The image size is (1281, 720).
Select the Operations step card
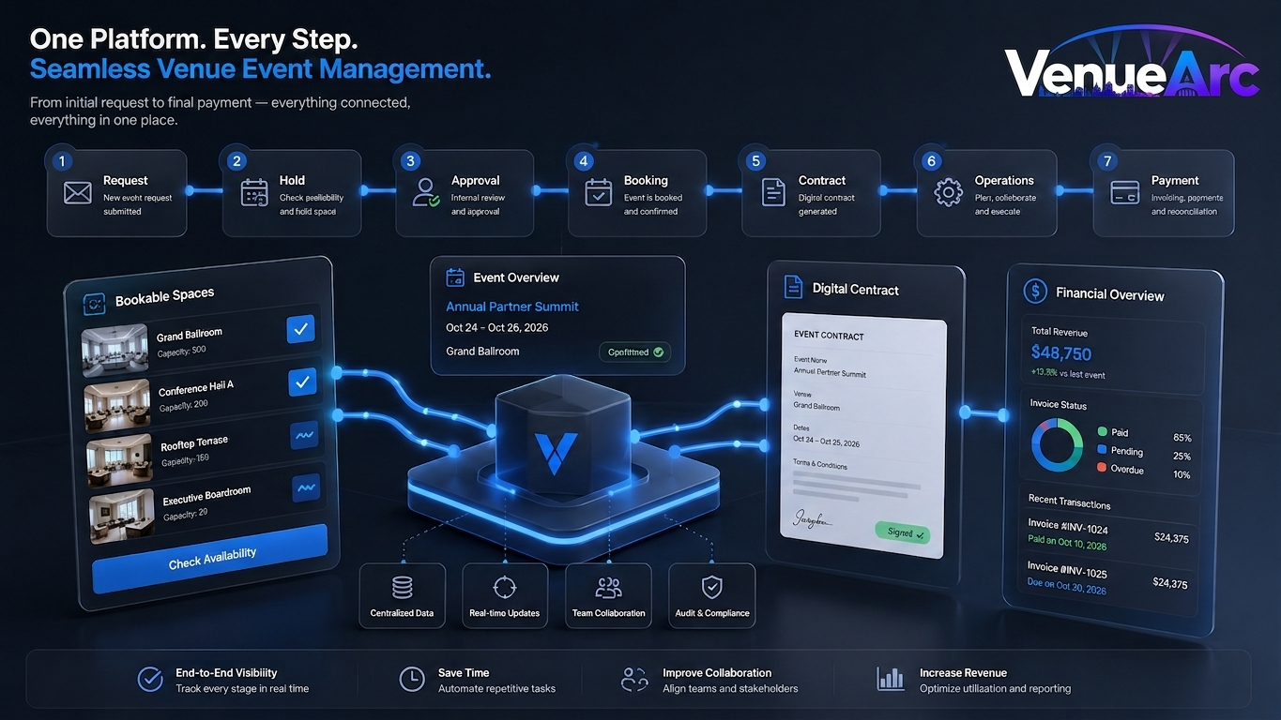[986, 193]
